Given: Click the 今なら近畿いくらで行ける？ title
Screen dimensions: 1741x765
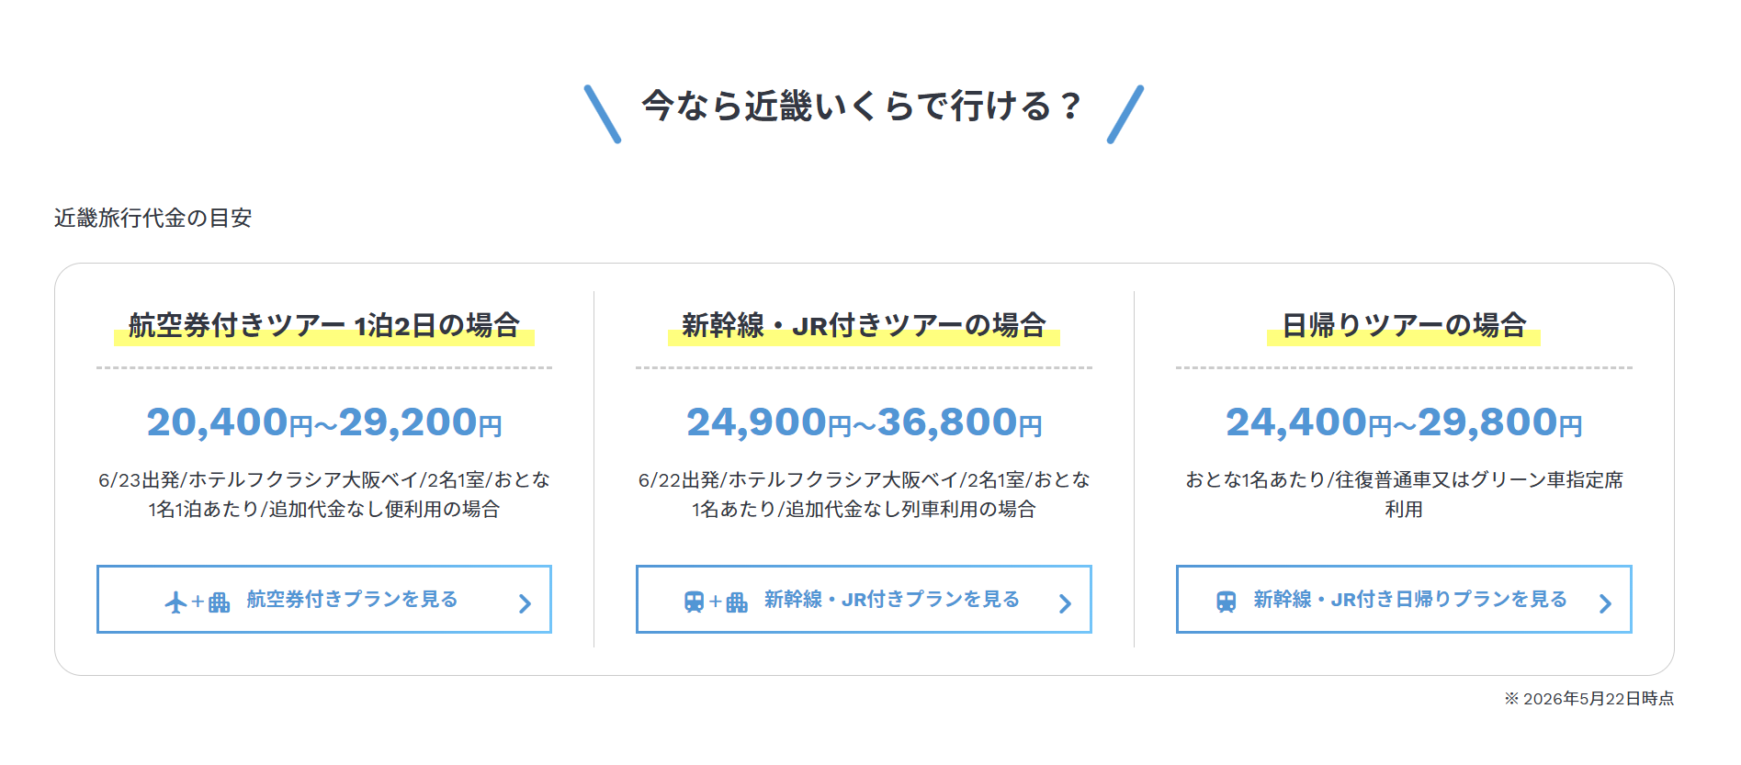Looking at the screenshot, I should [x=863, y=107].
